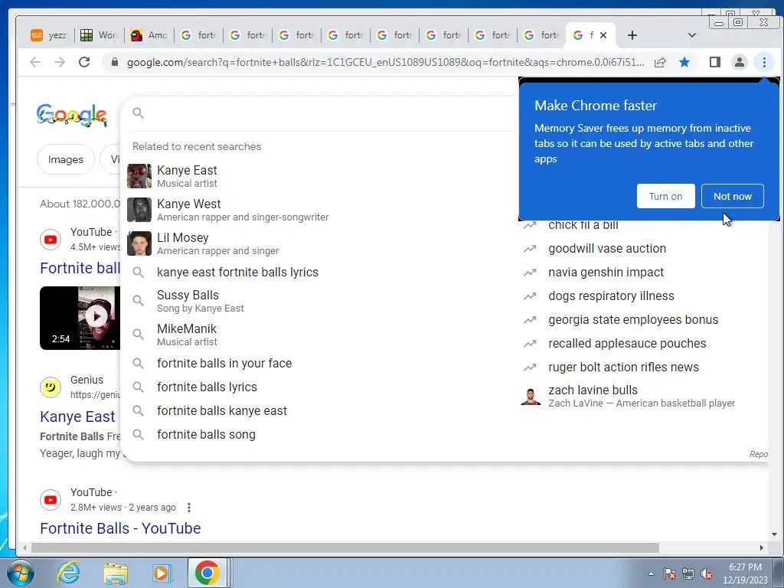The image size is (784, 588).
Task: Select 'fortnite balls kanye east' suggestion
Action: (x=320, y=410)
